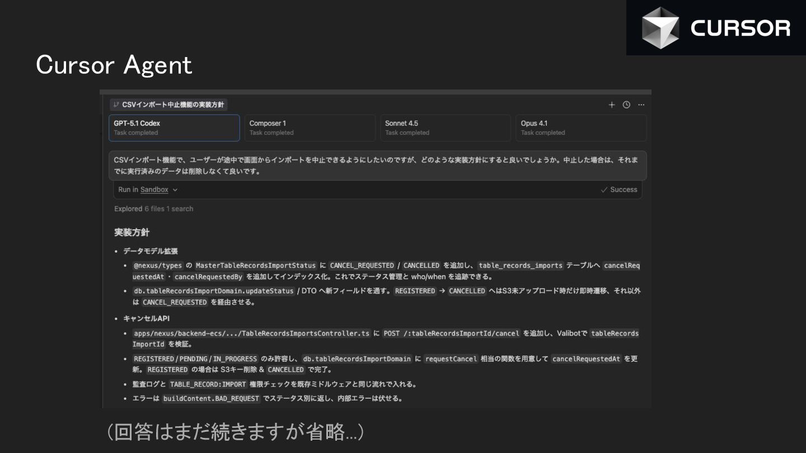Click the 実装方針 heading

(132, 232)
